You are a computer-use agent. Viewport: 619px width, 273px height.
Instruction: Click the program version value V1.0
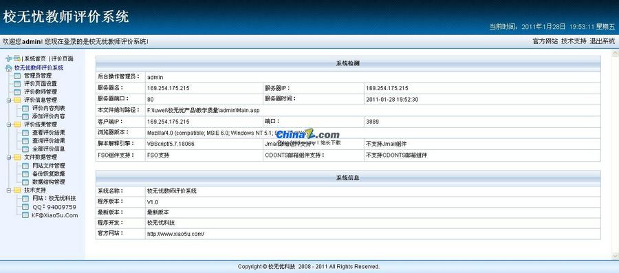(153, 202)
